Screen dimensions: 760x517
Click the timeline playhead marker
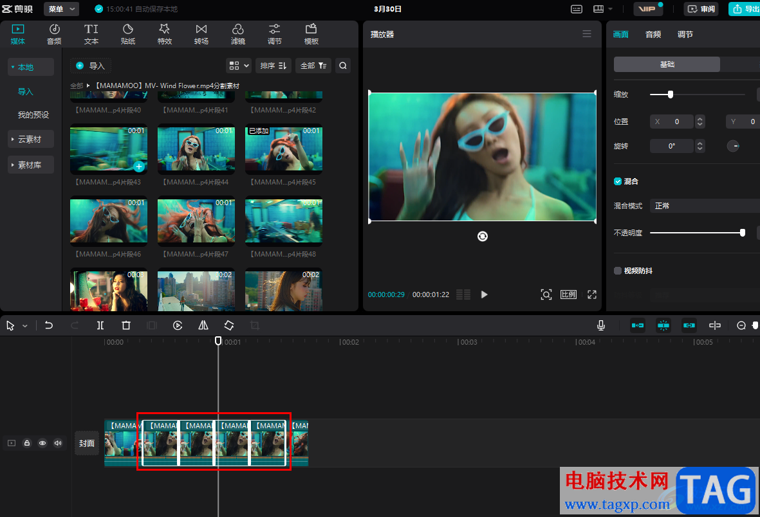[218, 341]
